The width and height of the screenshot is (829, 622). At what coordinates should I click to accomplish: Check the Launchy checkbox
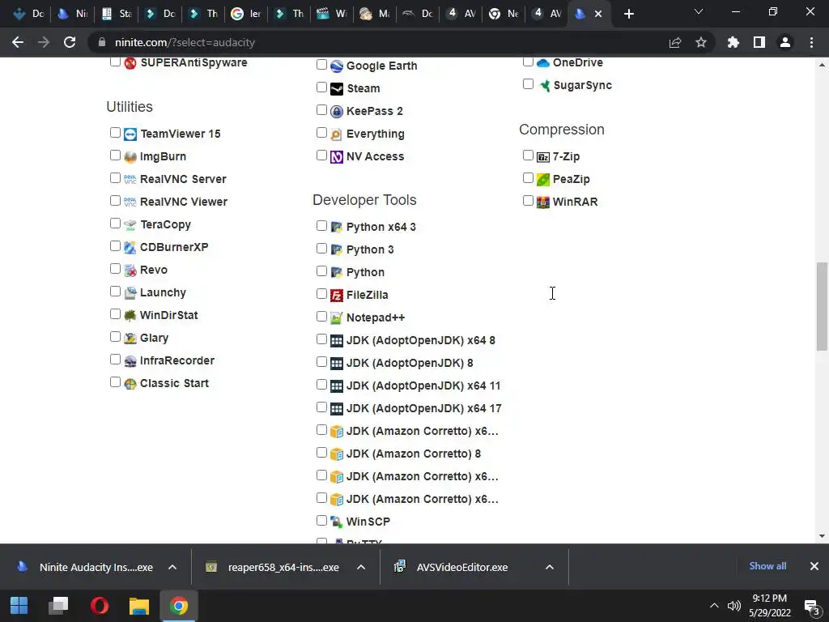[115, 292]
